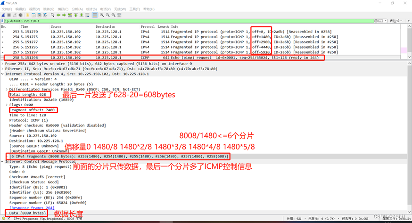Zoom out on packet text
The image size is (412, 223).
pos(108,15)
